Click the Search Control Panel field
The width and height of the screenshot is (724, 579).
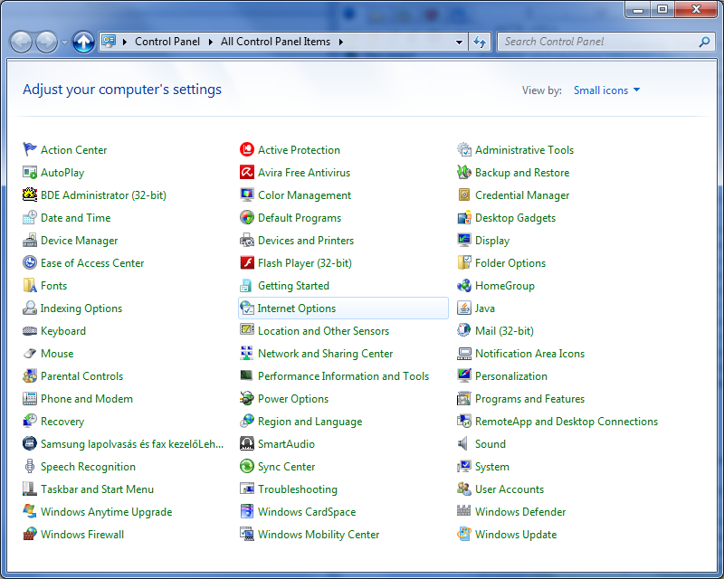coord(597,42)
